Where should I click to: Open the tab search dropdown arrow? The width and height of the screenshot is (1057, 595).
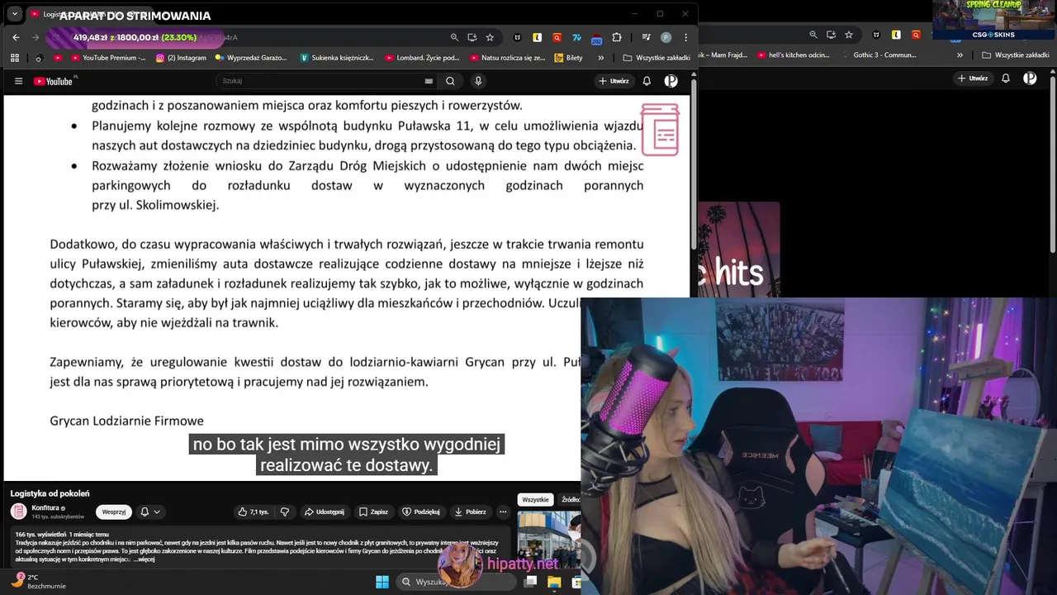click(x=15, y=14)
